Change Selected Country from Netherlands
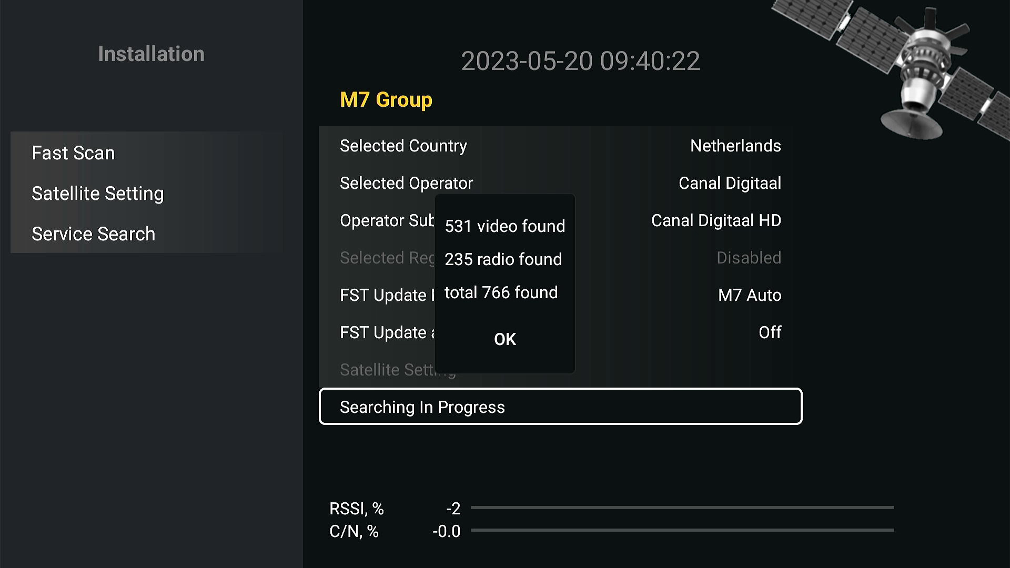 pyautogui.click(x=560, y=146)
